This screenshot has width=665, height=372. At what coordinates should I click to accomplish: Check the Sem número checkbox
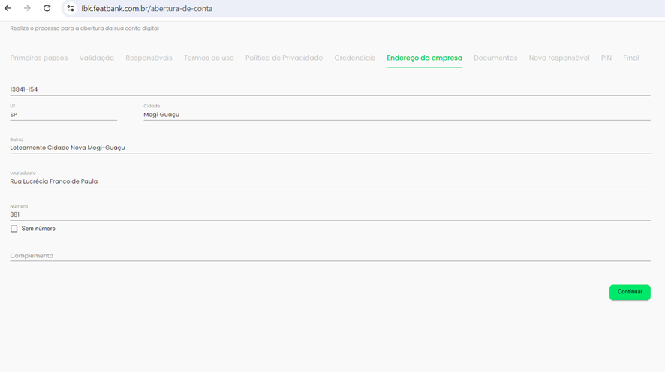[x=14, y=229]
